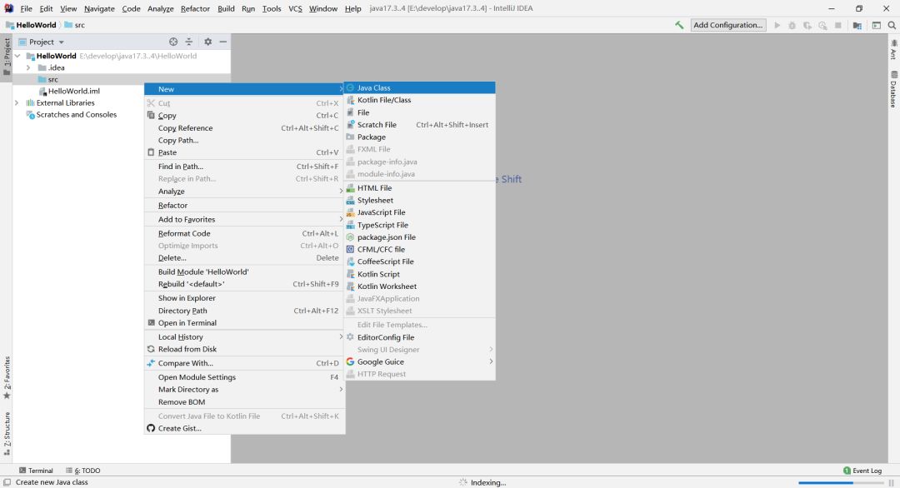
Task: Choose Stylesheet in New submenu
Action: (419, 200)
